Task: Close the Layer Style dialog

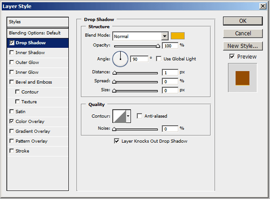Action: [263, 6]
